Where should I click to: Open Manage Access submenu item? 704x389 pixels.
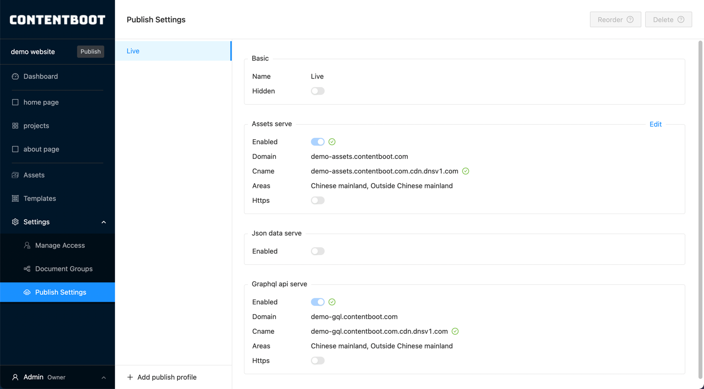coord(57,245)
